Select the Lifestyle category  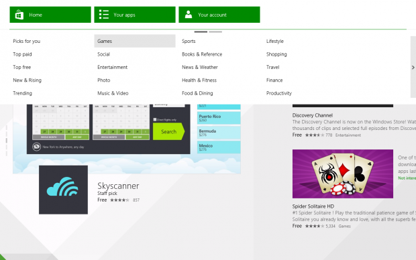275,41
